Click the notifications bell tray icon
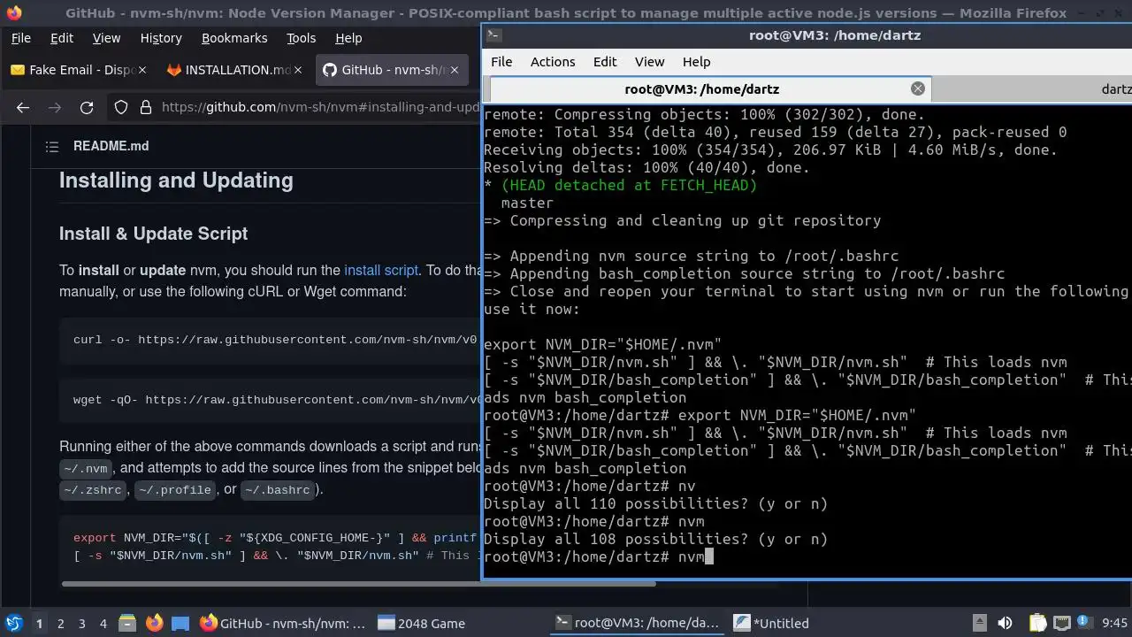The height and width of the screenshot is (637, 1132). [1084, 623]
